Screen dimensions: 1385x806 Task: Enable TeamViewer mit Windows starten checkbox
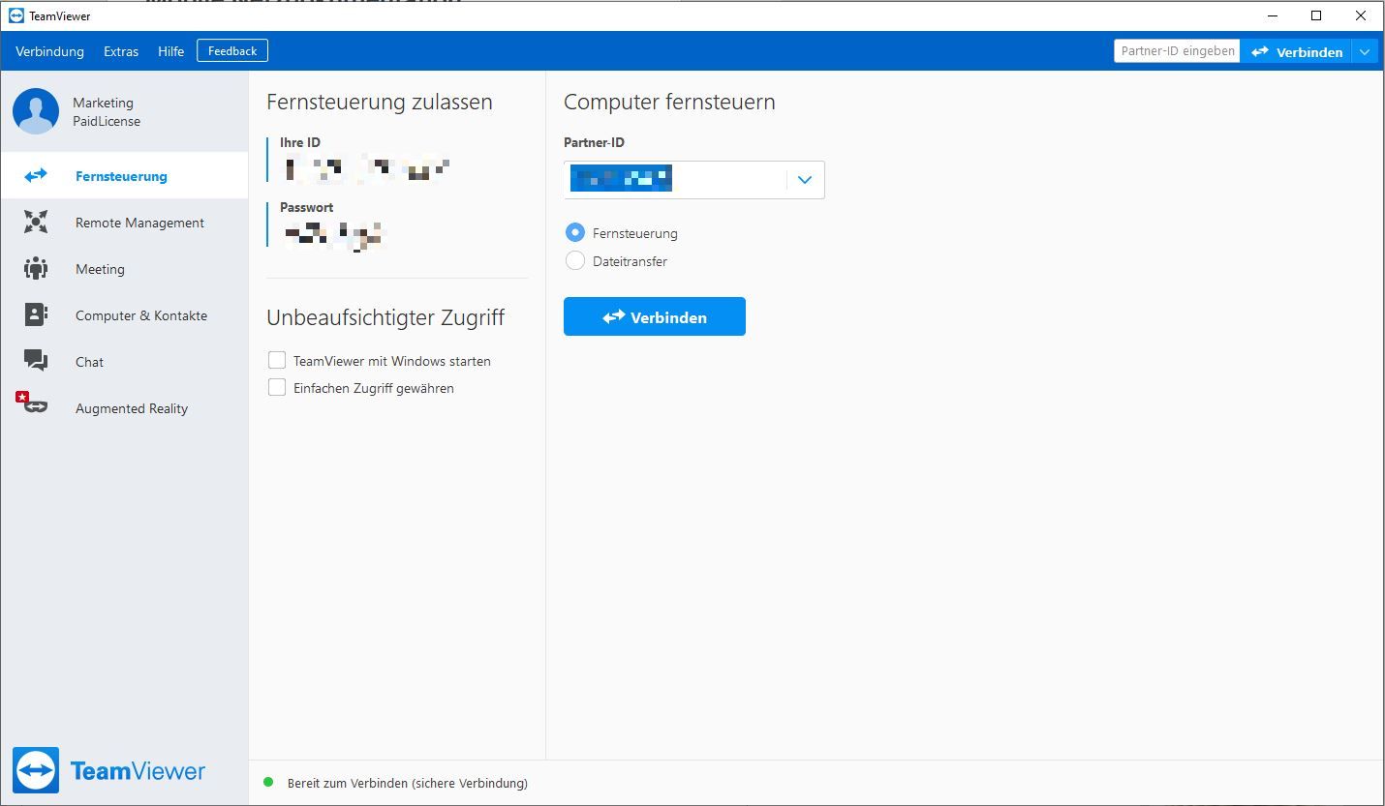click(277, 360)
